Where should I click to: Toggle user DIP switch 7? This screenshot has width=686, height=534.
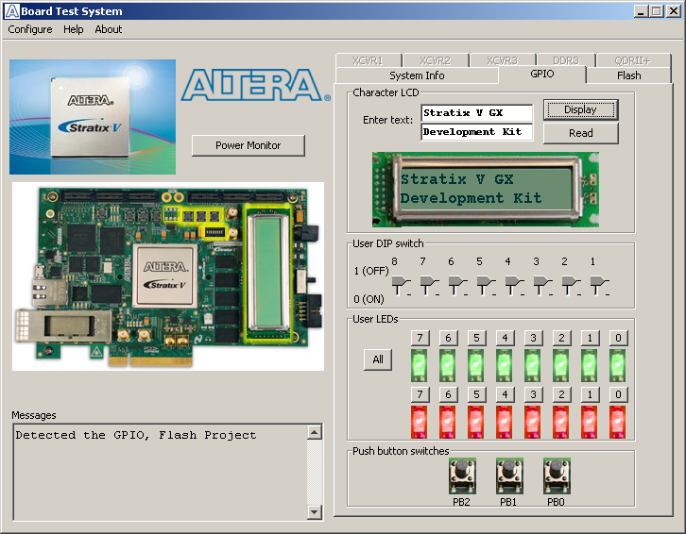tap(429, 285)
